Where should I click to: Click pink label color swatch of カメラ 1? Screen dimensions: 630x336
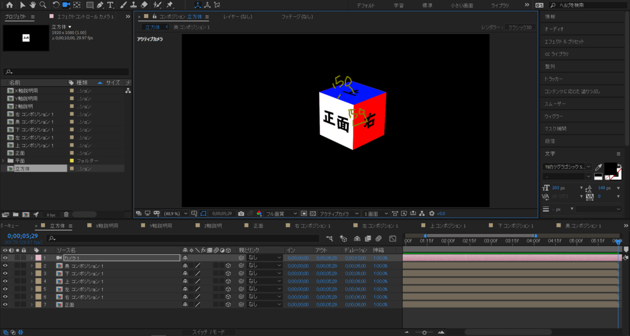click(x=38, y=258)
